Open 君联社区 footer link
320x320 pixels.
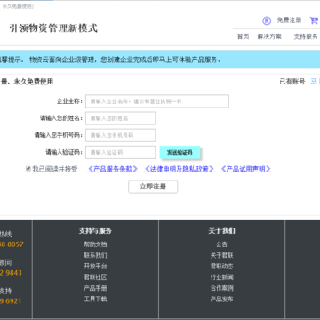click(95, 277)
